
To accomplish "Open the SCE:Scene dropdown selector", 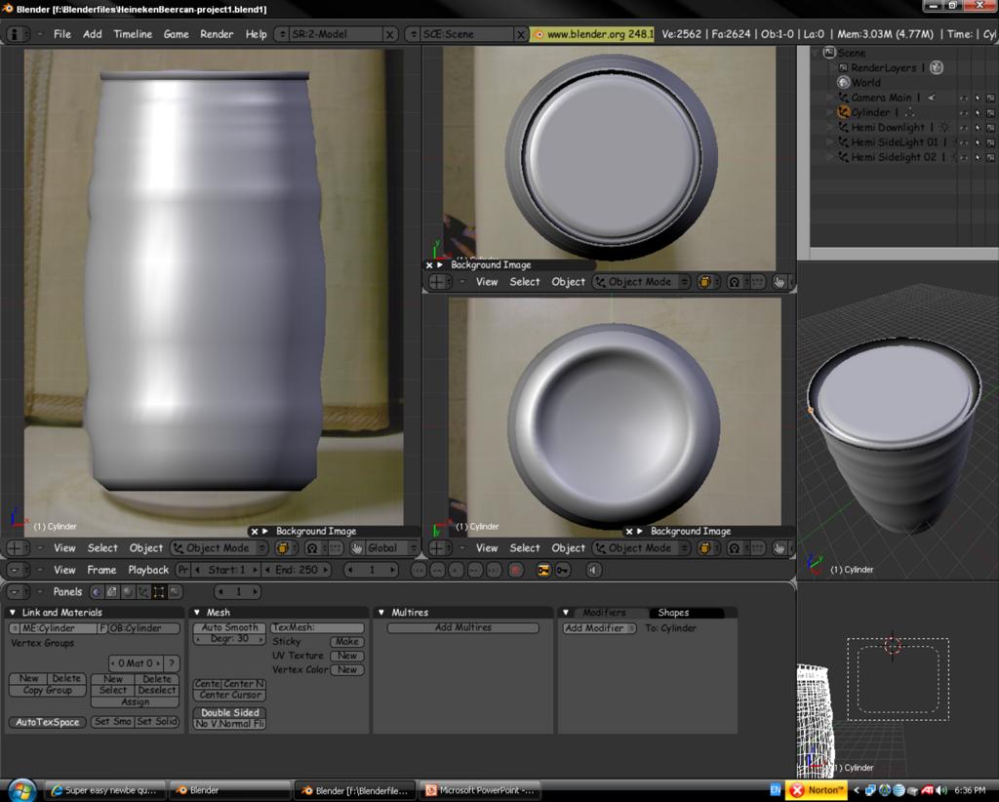I will 414,34.
